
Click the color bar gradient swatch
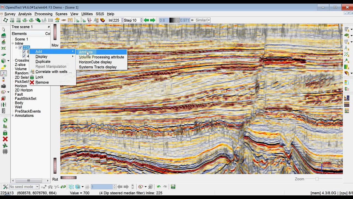tap(174, 20)
